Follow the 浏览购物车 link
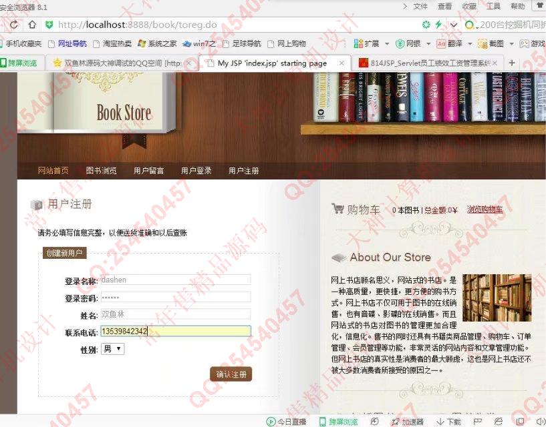546x427 pixels. point(485,210)
